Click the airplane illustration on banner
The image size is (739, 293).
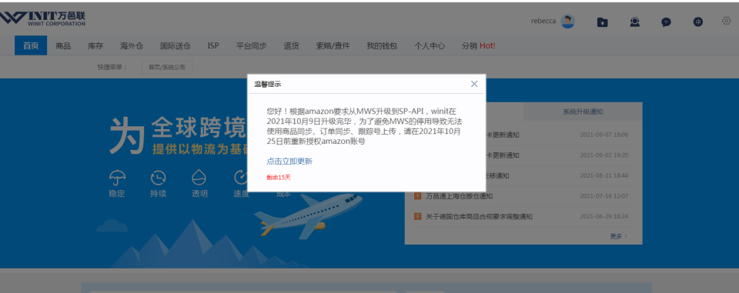point(308,216)
